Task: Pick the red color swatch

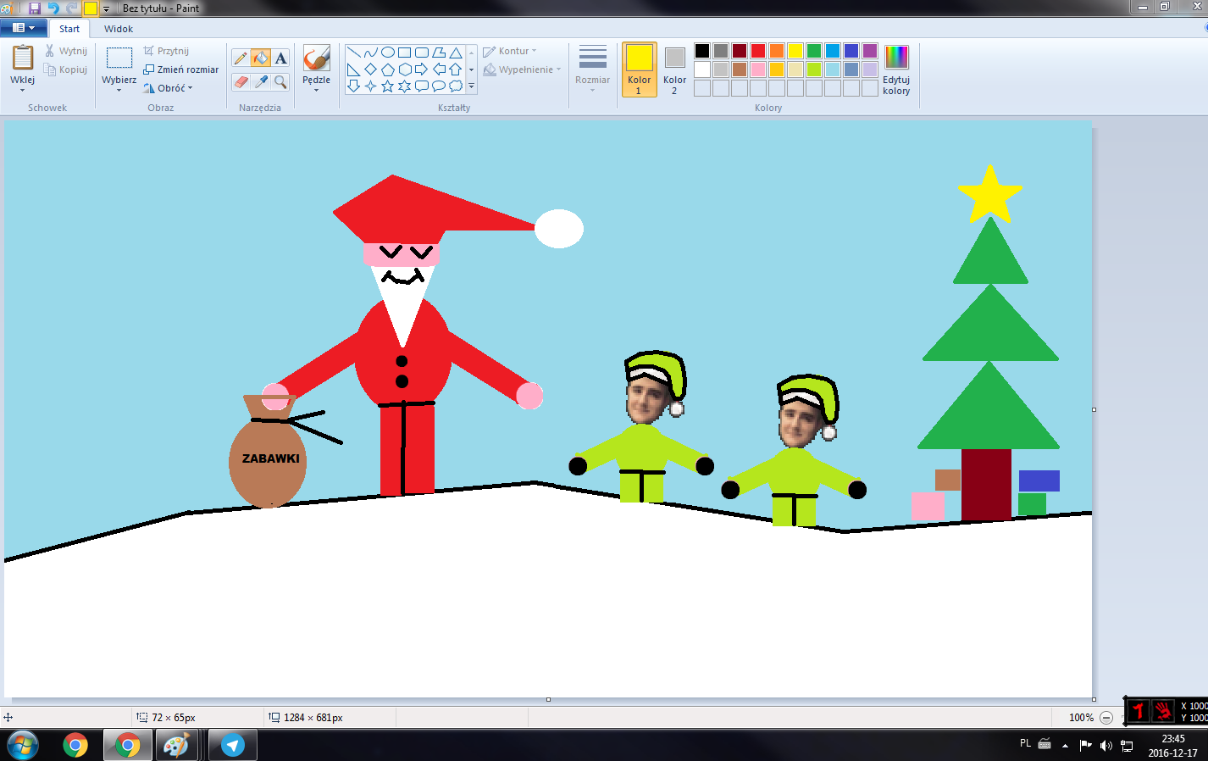Action: (x=758, y=51)
